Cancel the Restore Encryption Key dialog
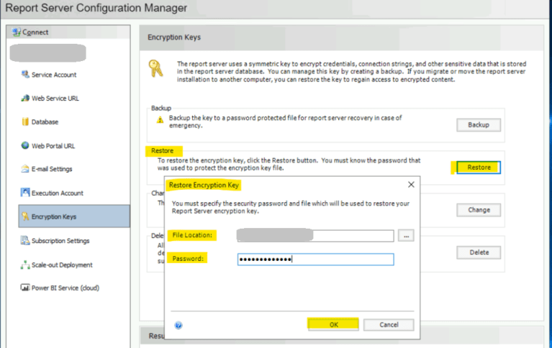The height and width of the screenshot is (348, 552). click(x=389, y=324)
